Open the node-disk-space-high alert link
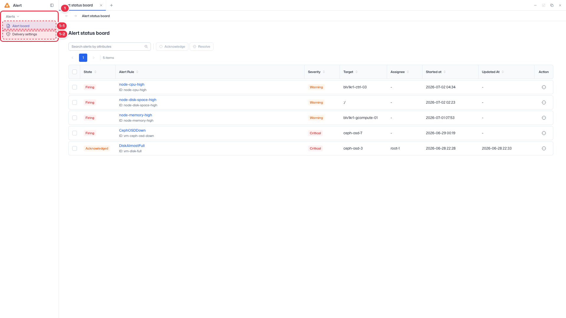Image resolution: width=566 pixels, height=318 pixels. coord(138,100)
